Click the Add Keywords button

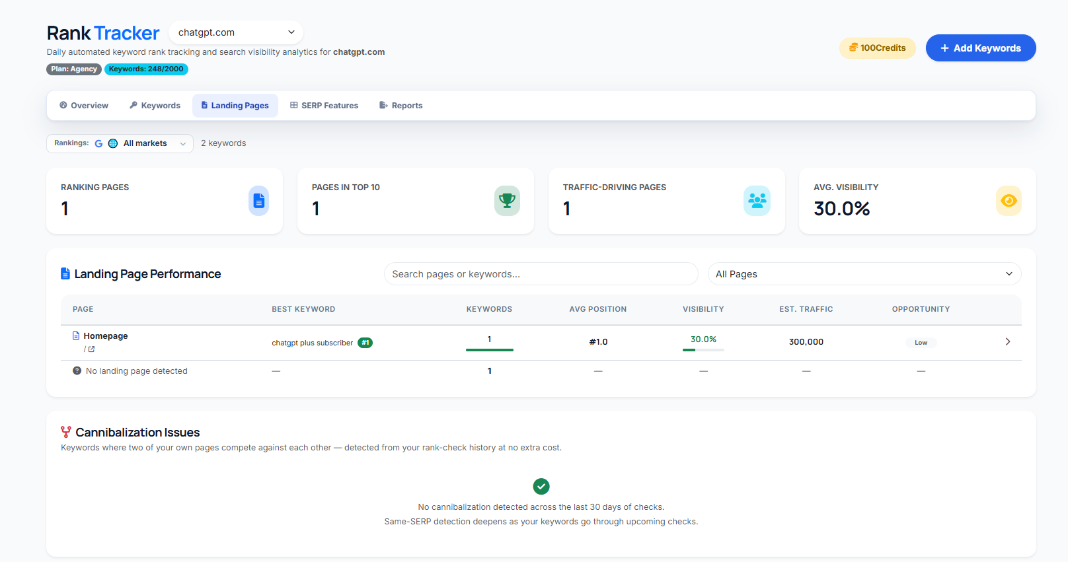[x=981, y=48]
